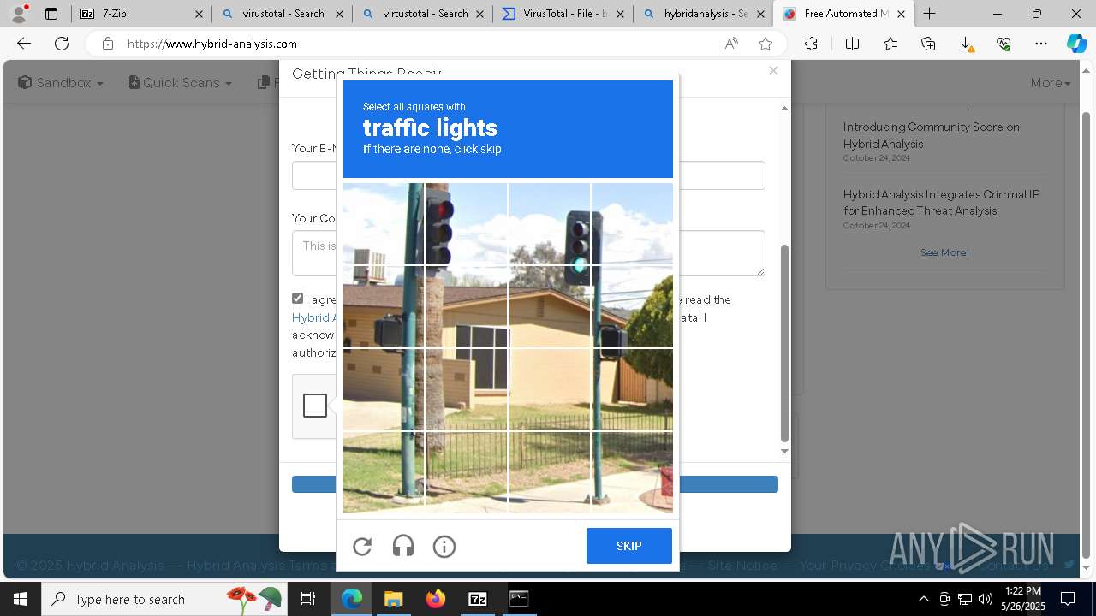1096x616 pixels.
Task: View site information lock icon
Action: [x=107, y=44]
